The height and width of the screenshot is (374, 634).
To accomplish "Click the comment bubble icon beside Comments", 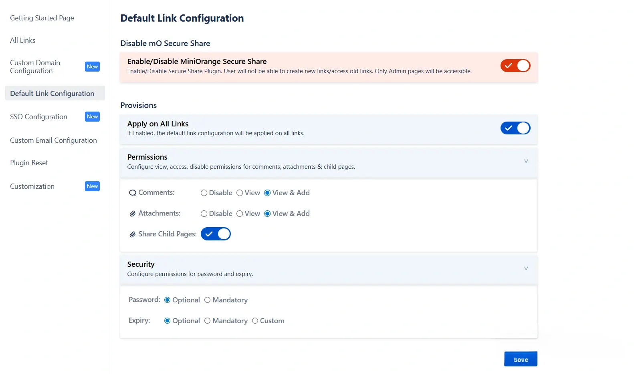I will click(132, 193).
